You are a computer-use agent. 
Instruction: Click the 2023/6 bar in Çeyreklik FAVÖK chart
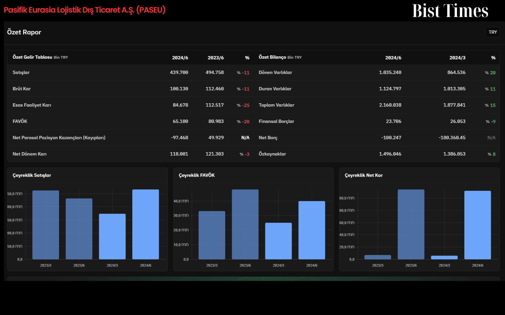point(245,224)
